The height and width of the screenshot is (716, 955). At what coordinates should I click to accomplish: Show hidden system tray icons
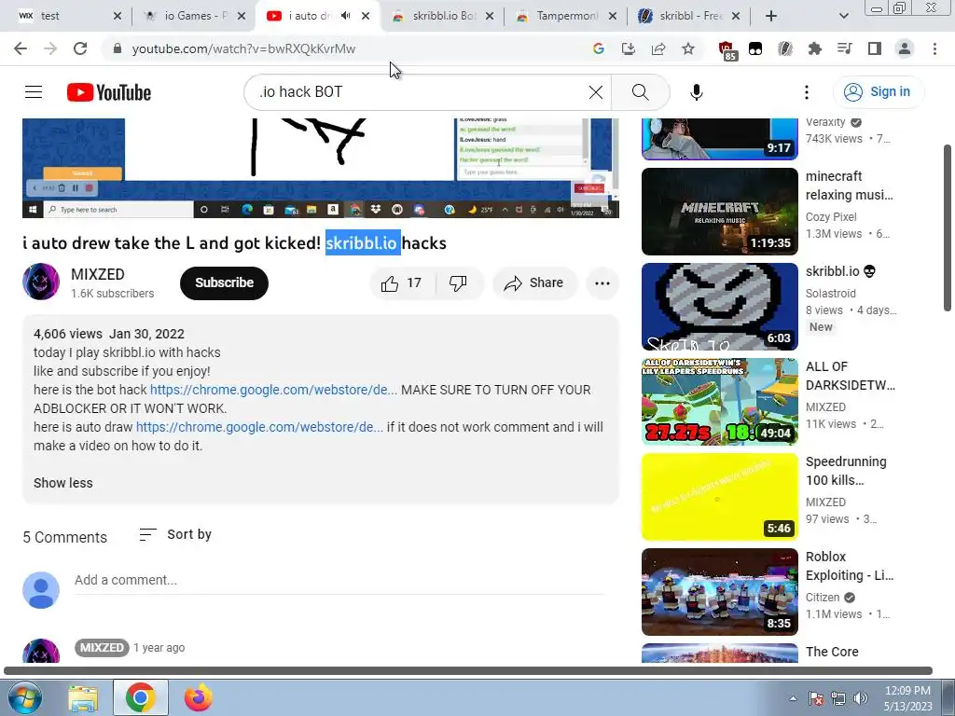pos(793,698)
